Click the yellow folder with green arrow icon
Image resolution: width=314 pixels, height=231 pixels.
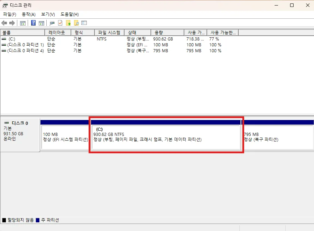point(68,23)
